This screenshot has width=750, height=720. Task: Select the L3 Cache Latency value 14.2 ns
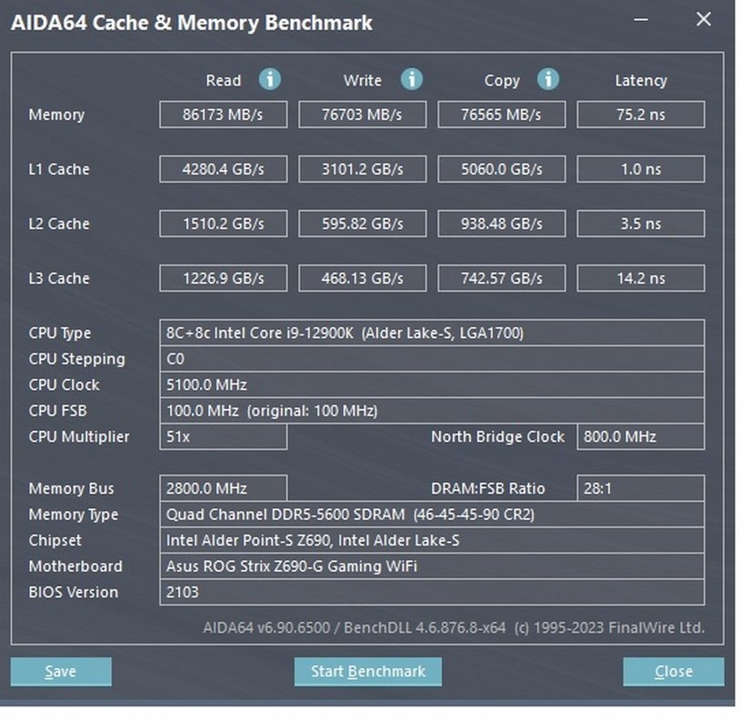(x=641, y=278)
